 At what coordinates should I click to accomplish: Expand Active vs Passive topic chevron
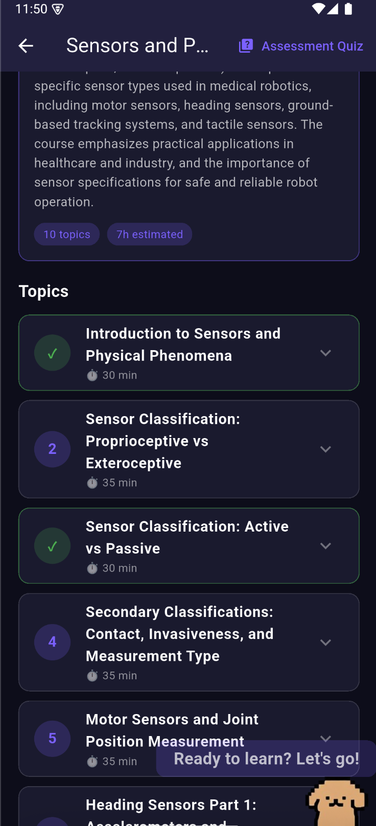pos(325,546)
